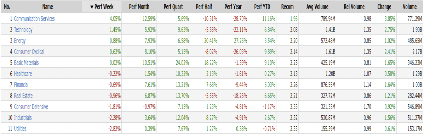Select the Basic Materials link

point(26,62)
